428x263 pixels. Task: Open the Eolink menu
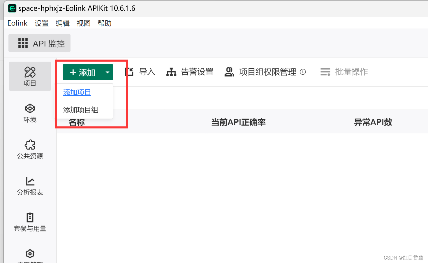coord(17,23)
